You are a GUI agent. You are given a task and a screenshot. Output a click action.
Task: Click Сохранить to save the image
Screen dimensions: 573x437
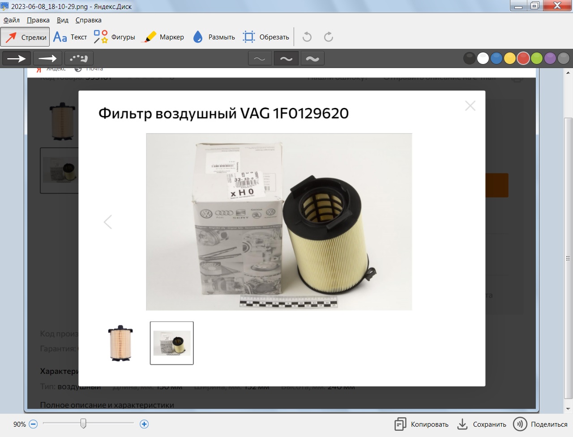[x=482, y=424]
